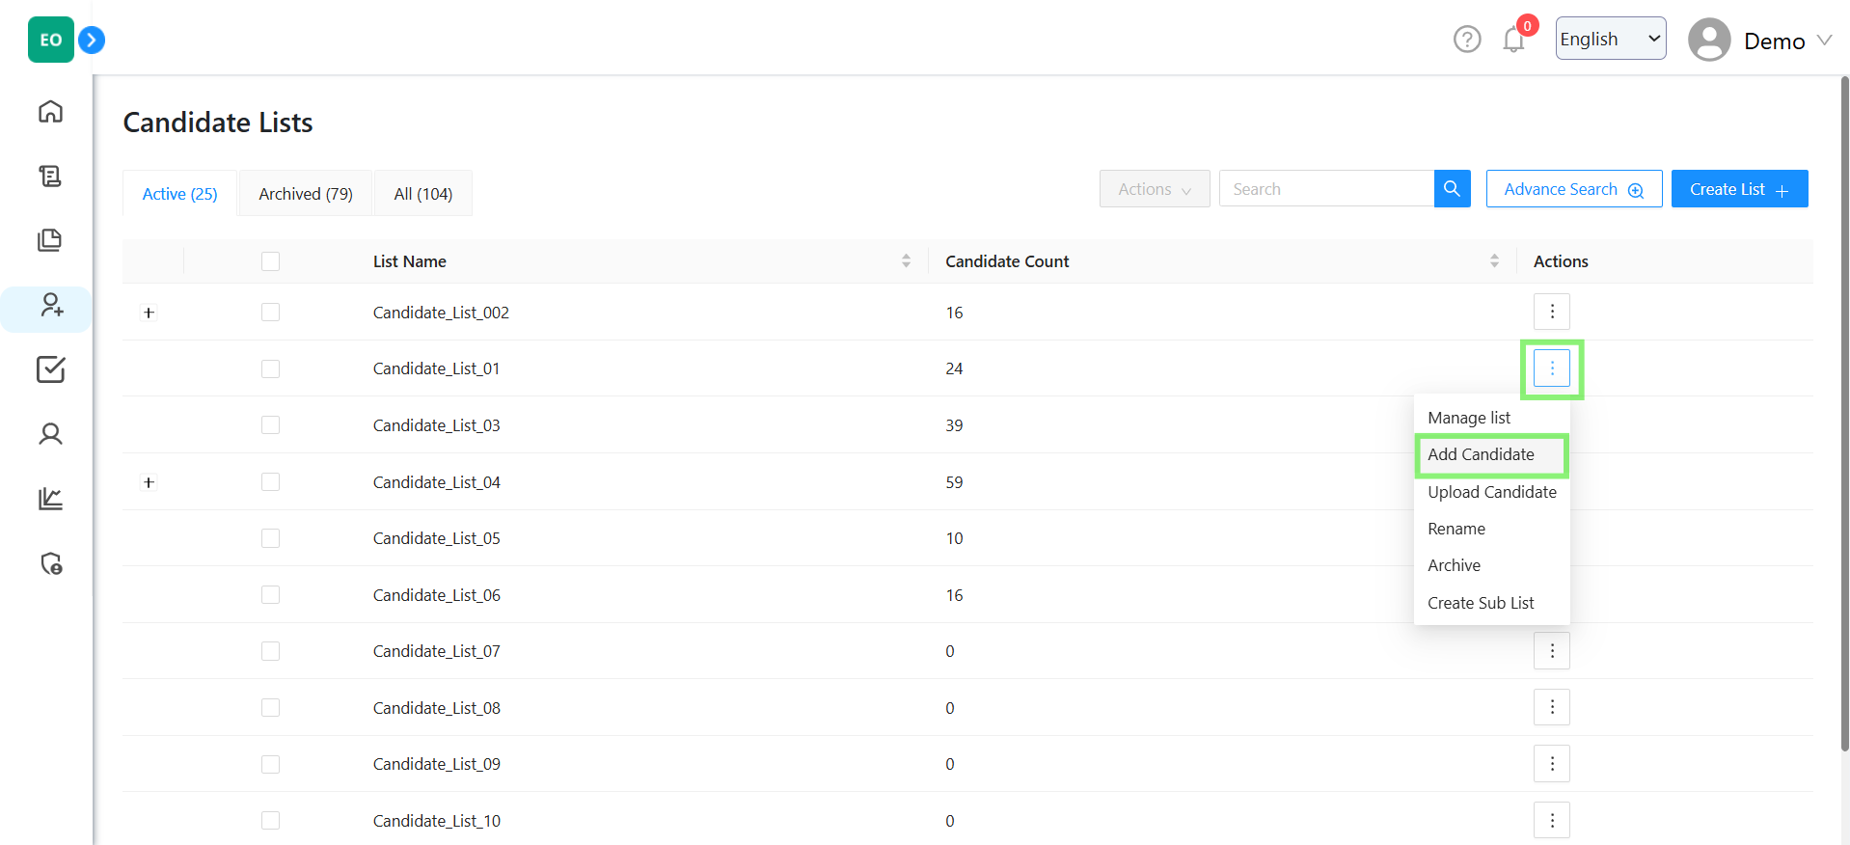The width and height of the screenshot is (1850, 845).
Task: Open the English language dropdown
Action: pyautogui.click(x=1610, y=39)
